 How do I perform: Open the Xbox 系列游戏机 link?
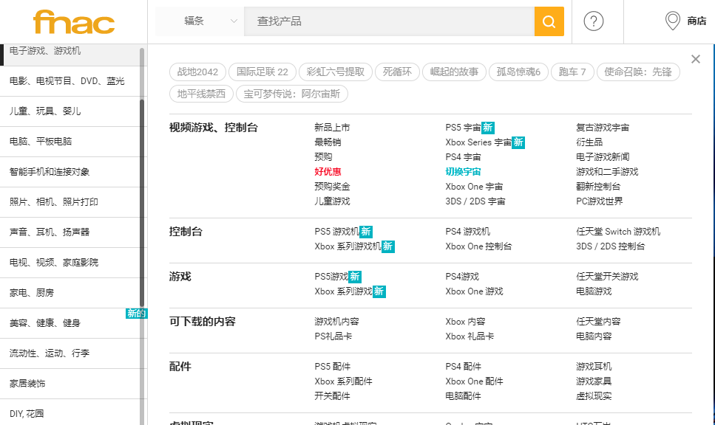[348, 246]
